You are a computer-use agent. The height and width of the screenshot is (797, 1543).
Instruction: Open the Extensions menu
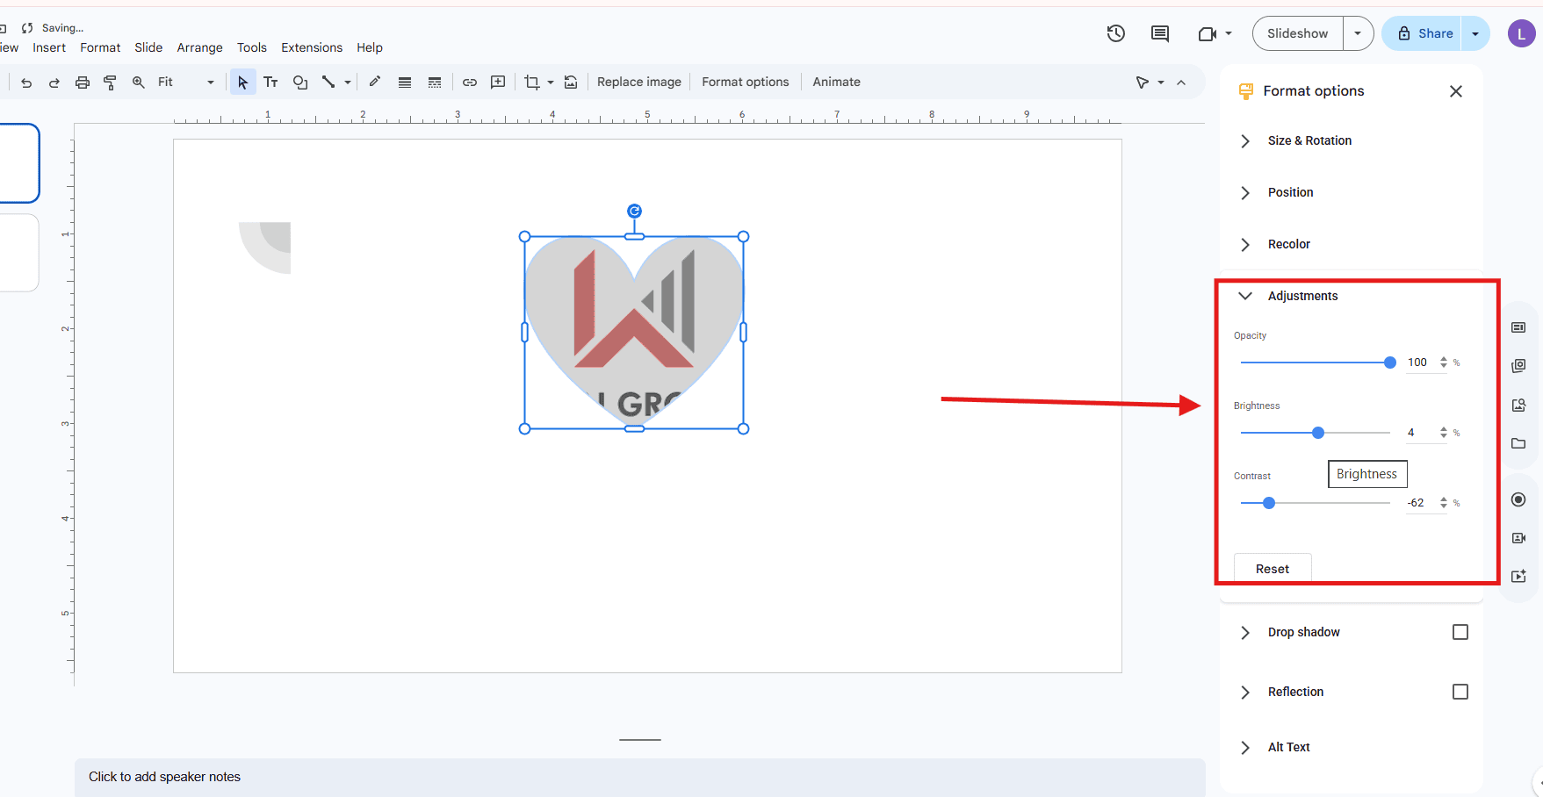(312, 47)
